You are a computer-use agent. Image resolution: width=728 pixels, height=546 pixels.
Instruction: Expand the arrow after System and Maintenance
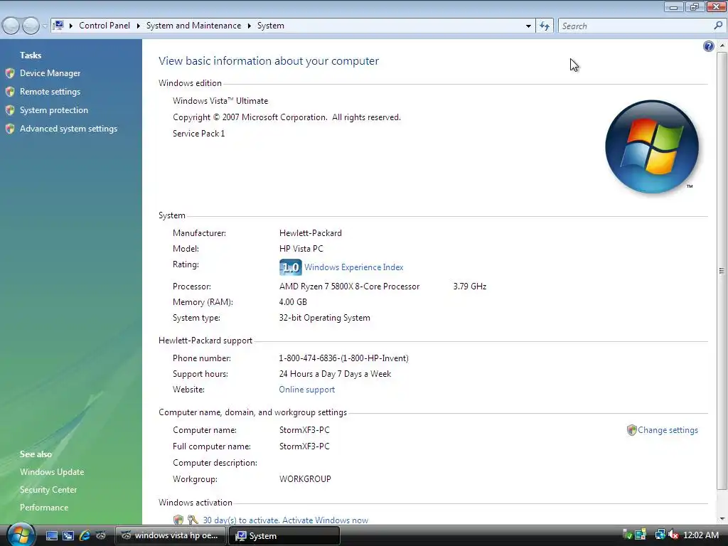250,26
